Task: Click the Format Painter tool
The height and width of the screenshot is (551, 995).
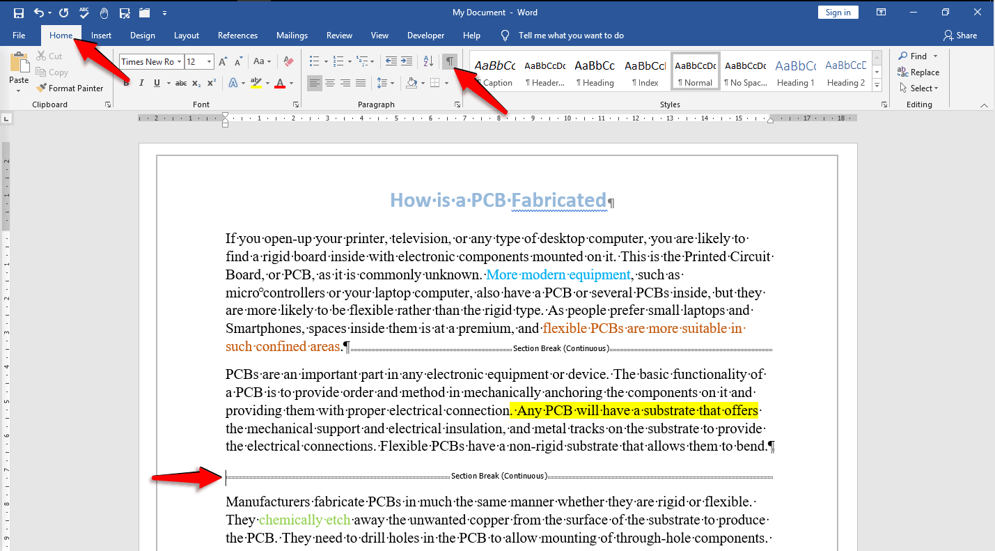Action: click(x=70, y=88)
